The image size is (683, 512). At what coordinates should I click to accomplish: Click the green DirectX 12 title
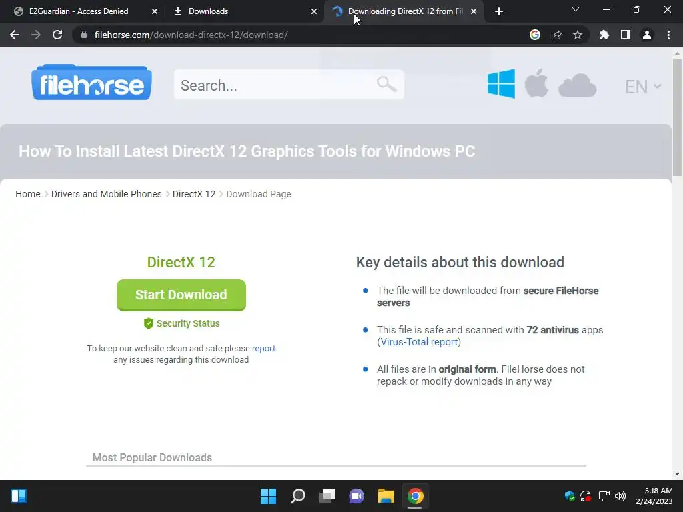click(x=181, y=262)
